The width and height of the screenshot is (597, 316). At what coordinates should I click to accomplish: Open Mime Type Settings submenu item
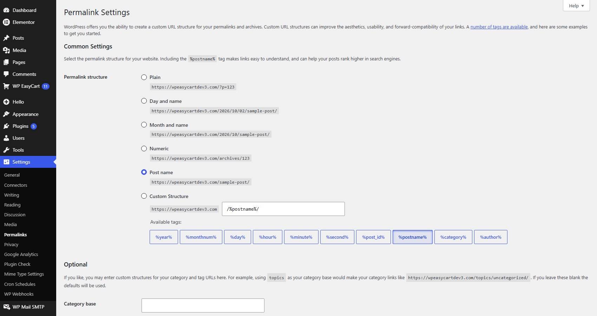click(x=24, y=274)
